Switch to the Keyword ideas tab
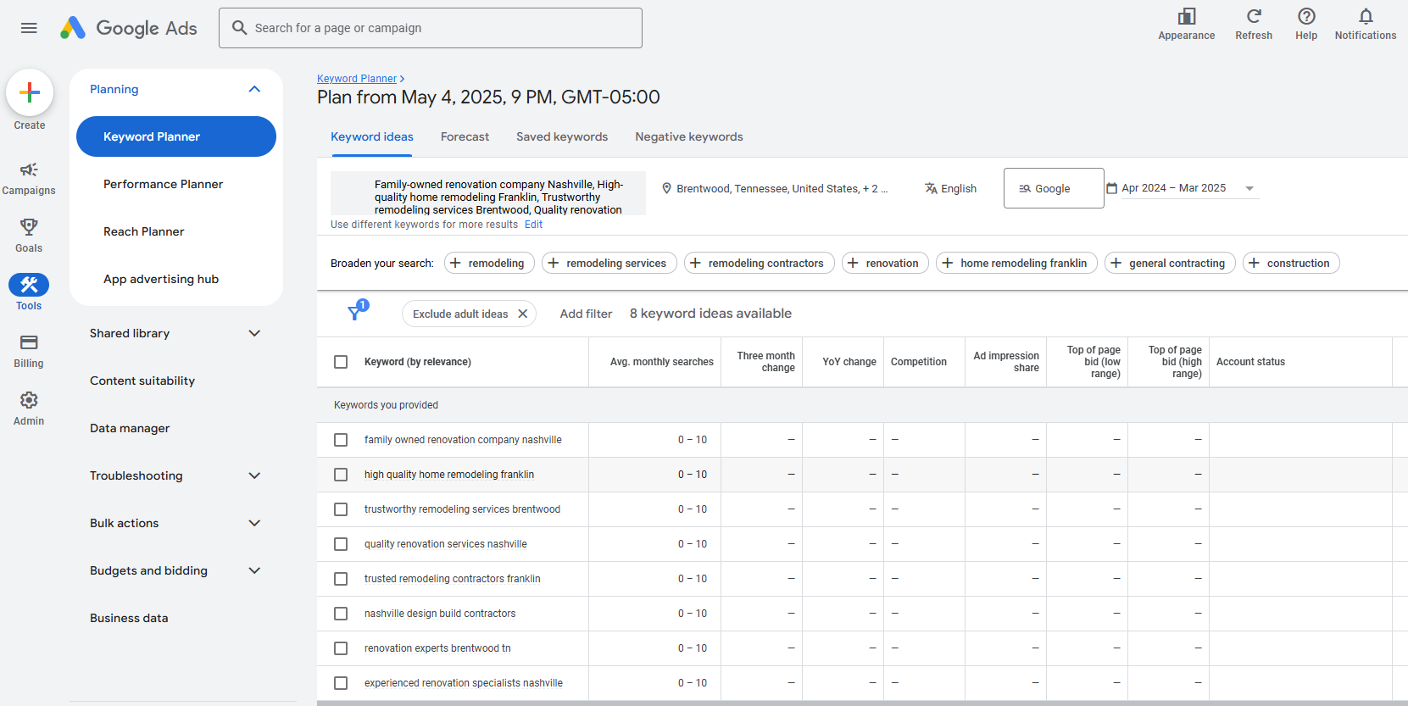Image resolution: width=1408 pixels, height=706 pixels. click(x=372, y=136)
